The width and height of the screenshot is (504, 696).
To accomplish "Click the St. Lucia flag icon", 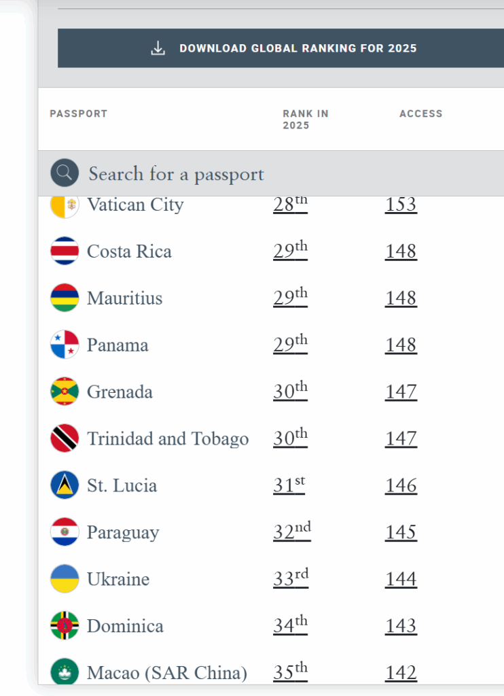I will click(x=65, y=485).
